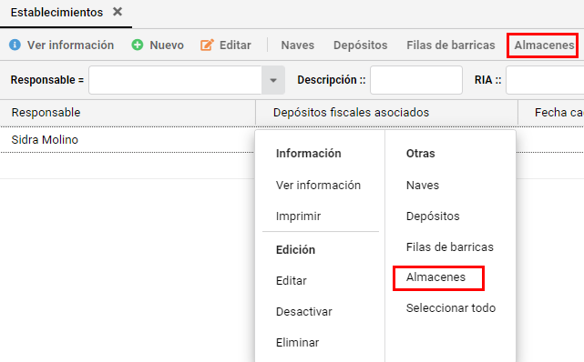This screenshot has height=362, width=584.
Task: Click into the RIA filter field
Action: [x=545, y=80]
